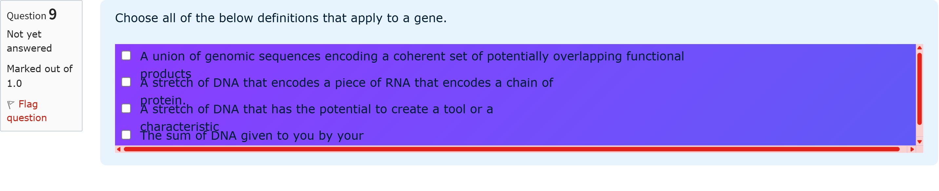Click the red vertical scrollbar thumb

pos(919,89)
